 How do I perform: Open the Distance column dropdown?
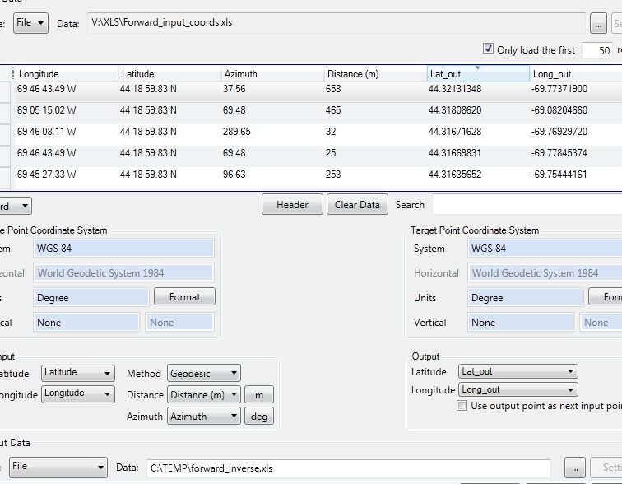click(204, 395)
